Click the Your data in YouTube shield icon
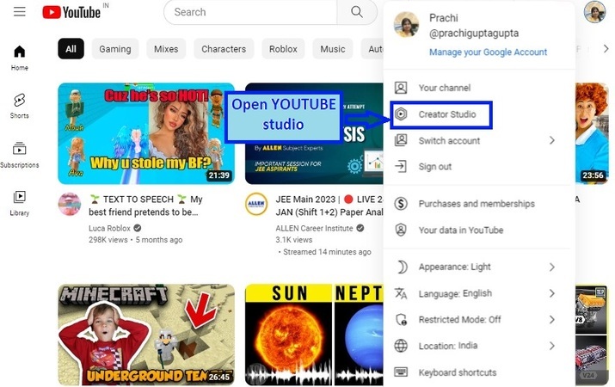Screen dimensions: 615x387 pyautogui.click(x=401, y=230)
